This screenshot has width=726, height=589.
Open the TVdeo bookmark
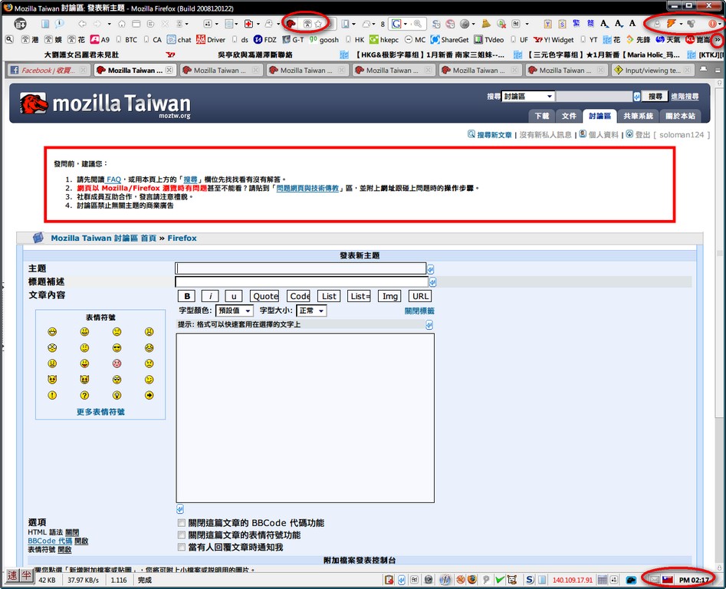pos(488,40)
